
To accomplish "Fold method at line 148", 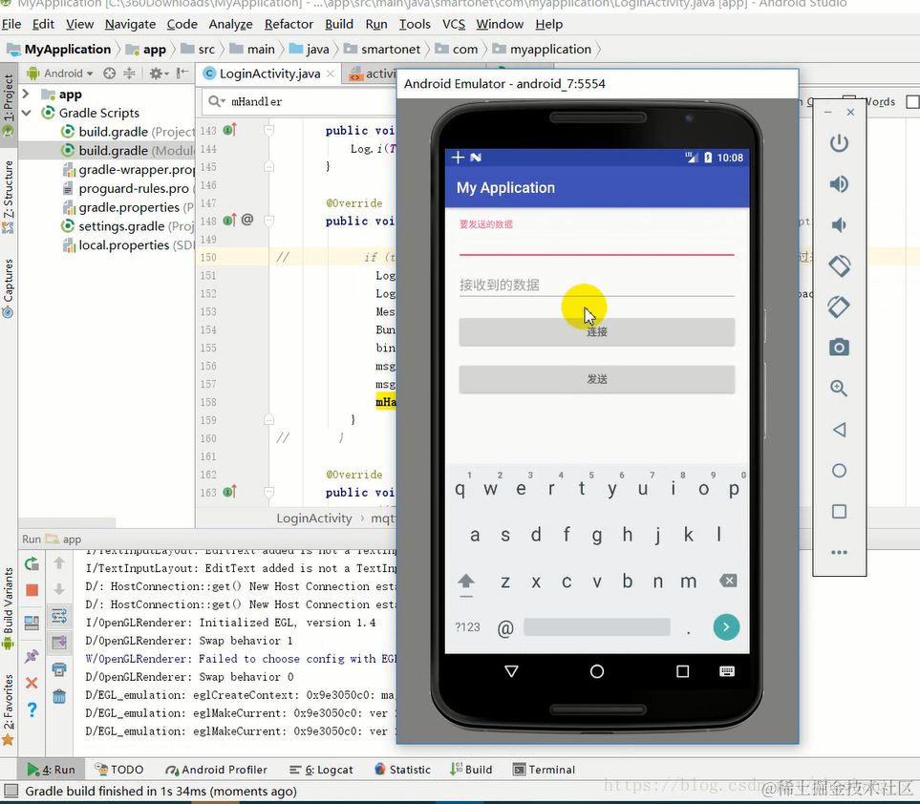I will pyautogui.click(x=268, y=222).
